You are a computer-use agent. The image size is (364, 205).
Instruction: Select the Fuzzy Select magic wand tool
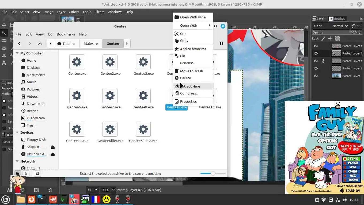[4, 33]
